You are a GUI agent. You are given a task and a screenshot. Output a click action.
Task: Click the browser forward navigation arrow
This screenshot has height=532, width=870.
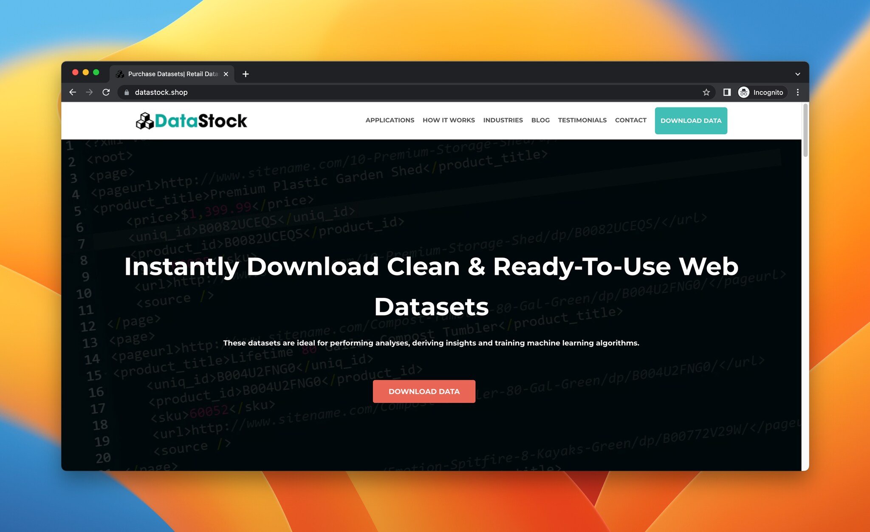point(89,91)
